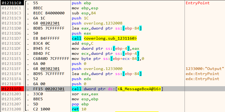Select address row 012311E2
Image resolution: width=225 pixels, height=112 pixels.
coord(12,53)
